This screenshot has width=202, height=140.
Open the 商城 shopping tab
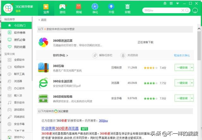(79, 9)
